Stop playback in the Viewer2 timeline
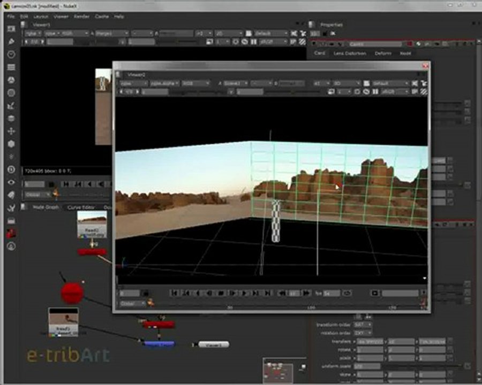The height and width of the screenshot is (385, 482). (221, 293)
